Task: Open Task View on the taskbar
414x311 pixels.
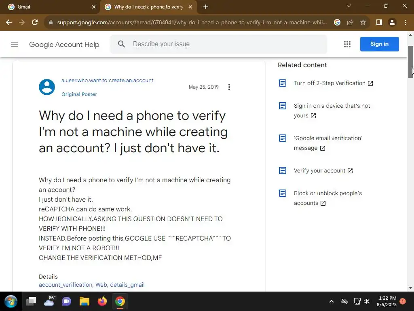Action: click(31, 301)
